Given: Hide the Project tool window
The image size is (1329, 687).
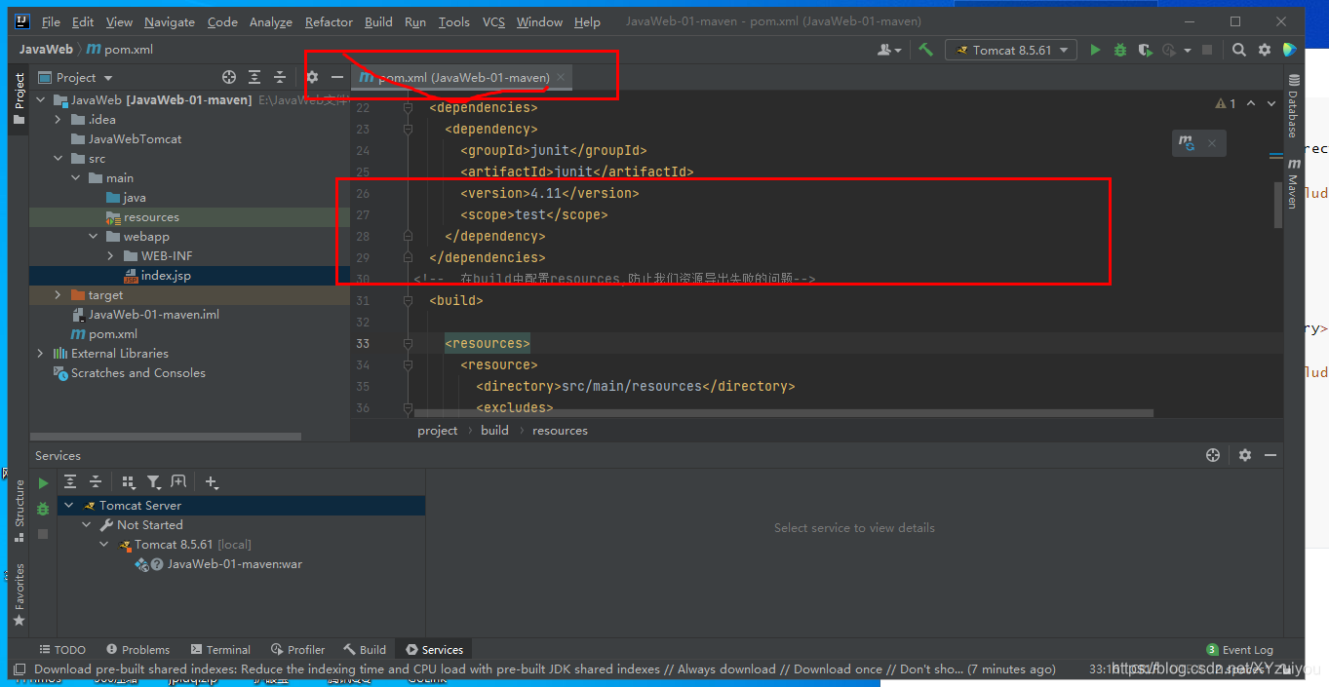Looking at the screenshot, I should click(337, 77).
